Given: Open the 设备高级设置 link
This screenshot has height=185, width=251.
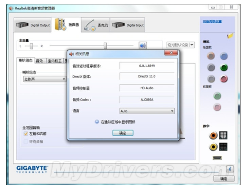Looking at the screenshot, I should click(x=212, y=22).
